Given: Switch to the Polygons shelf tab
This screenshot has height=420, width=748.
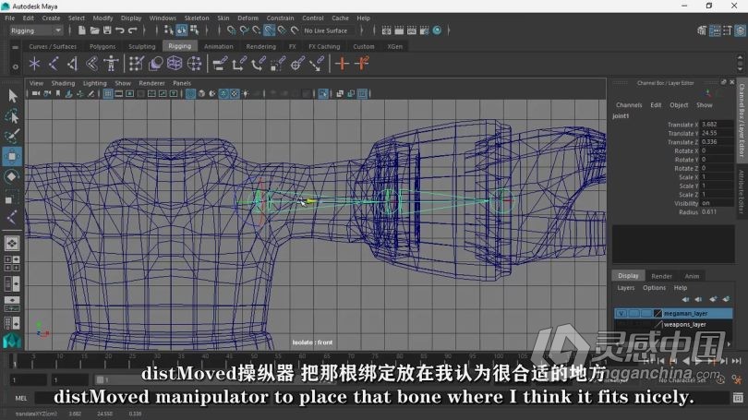Looking at the screenshot, I should click(103, 46).
